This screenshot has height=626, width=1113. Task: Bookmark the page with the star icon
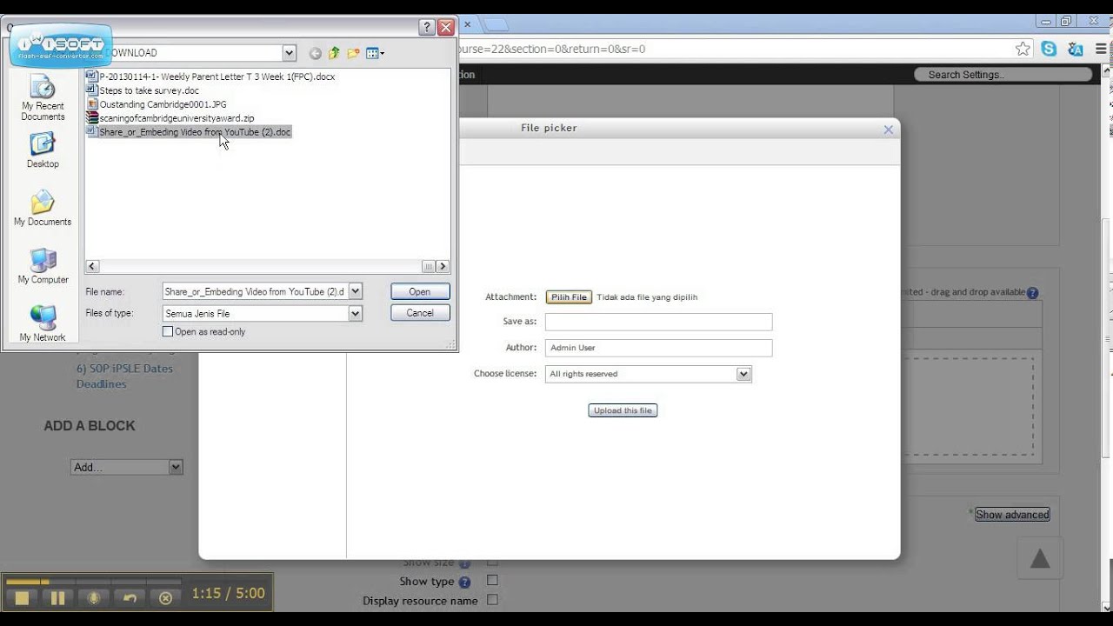pyautogui.click(x=1023, y=49)
